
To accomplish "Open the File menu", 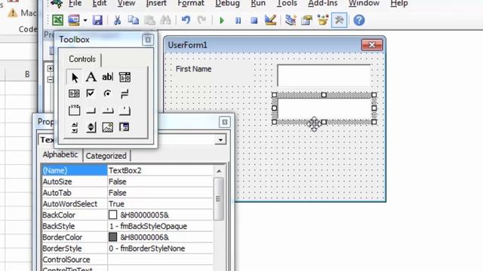I will click(75, 3).
